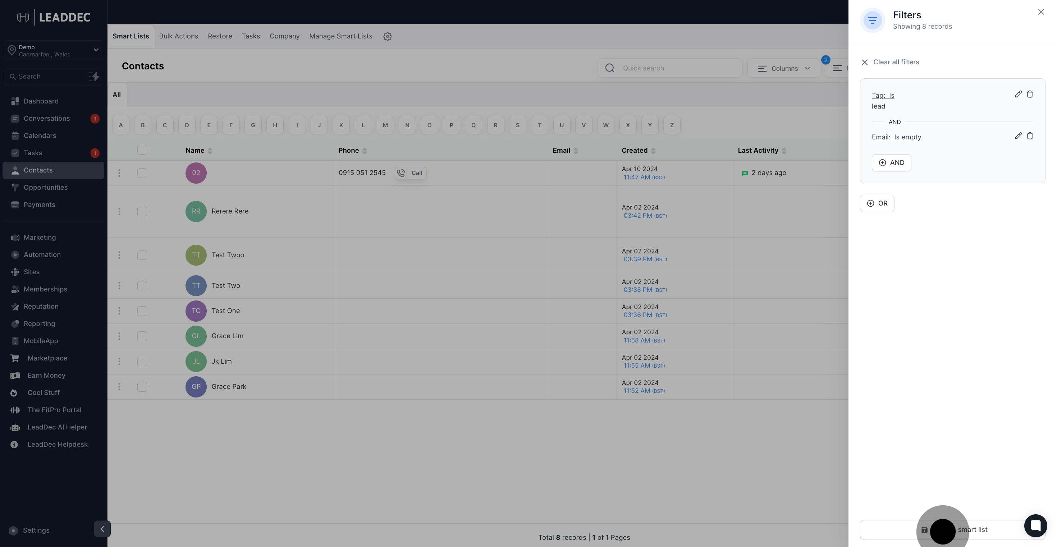Viewport: 1057px width, 547px height.
Task: Open row actions for Rerere Rere
Action: click(x=119, y=212)
